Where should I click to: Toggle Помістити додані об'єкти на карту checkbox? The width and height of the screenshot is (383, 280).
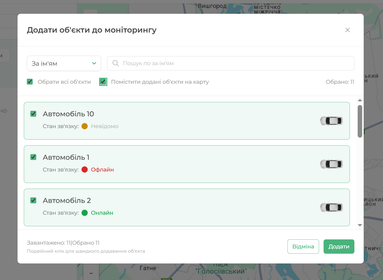pos(103,82)
